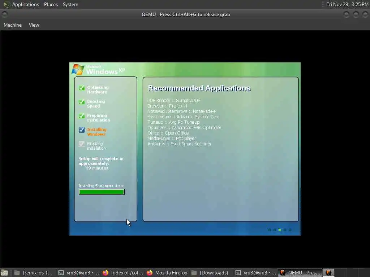Screen dimensions: 370x277
Task: Click the show desktop icon in taskbar
Action: pyautogui.click(x=4, y=273)
